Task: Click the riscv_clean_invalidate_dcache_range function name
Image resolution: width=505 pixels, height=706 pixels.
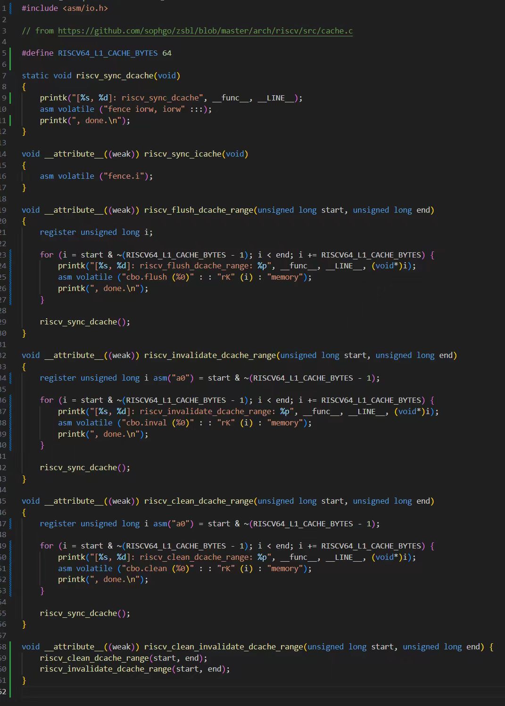Action: (x=224, y=647)
